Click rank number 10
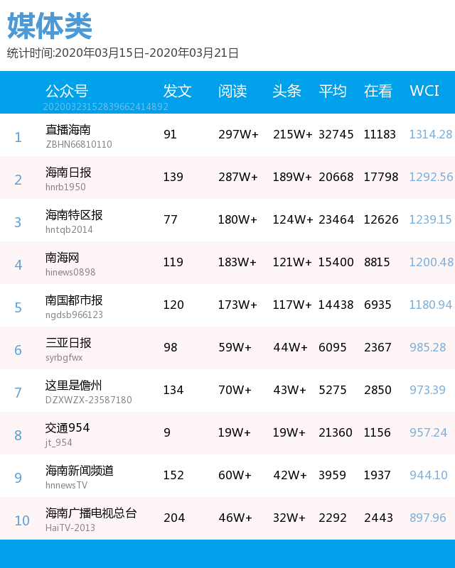 coord(22,520)
